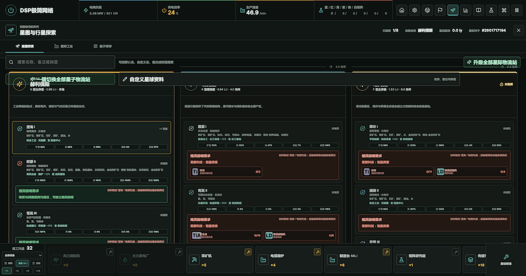
Task: Click 升级全部星际物流站 button
Action: [492, 62]
